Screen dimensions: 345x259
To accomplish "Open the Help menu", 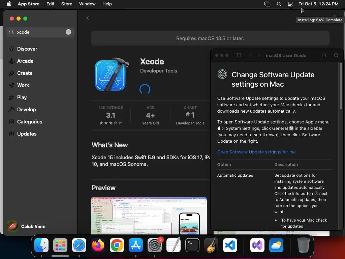I will point(107,4).
